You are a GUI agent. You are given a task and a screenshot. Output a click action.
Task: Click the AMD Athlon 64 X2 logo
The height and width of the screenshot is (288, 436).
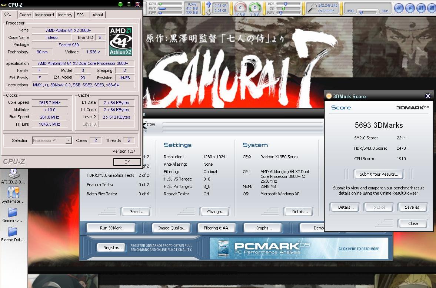click(120, 41)
